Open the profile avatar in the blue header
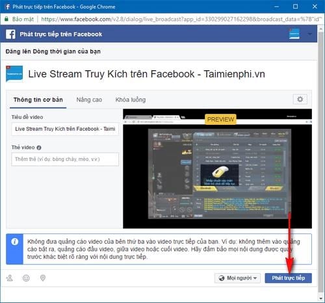This screenshot has width=325, height=303. point(294,34)
